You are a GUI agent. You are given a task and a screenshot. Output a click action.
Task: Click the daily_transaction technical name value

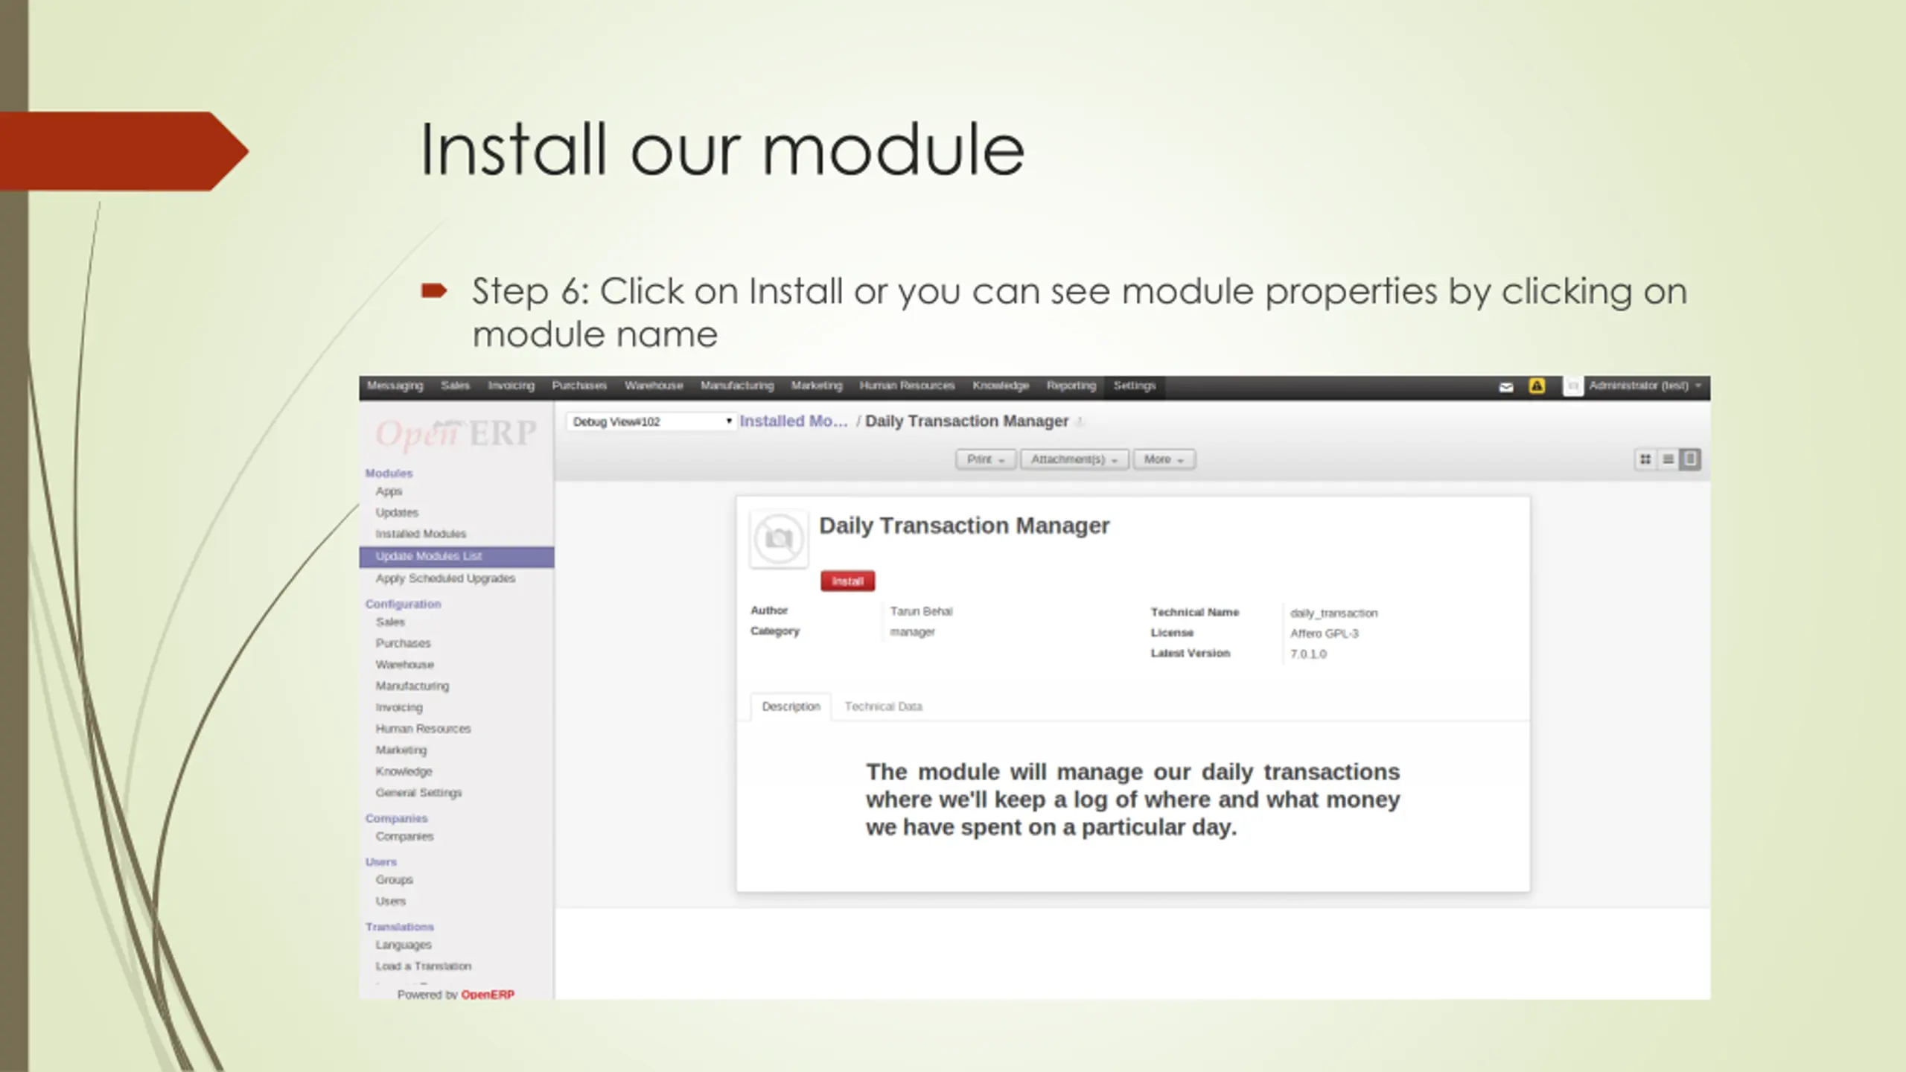pos(1333,613)
